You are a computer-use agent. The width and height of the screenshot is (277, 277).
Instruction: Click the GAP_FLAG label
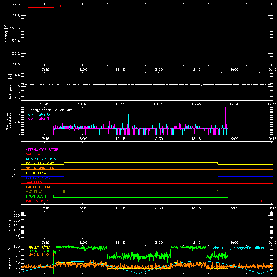[34, 154]
